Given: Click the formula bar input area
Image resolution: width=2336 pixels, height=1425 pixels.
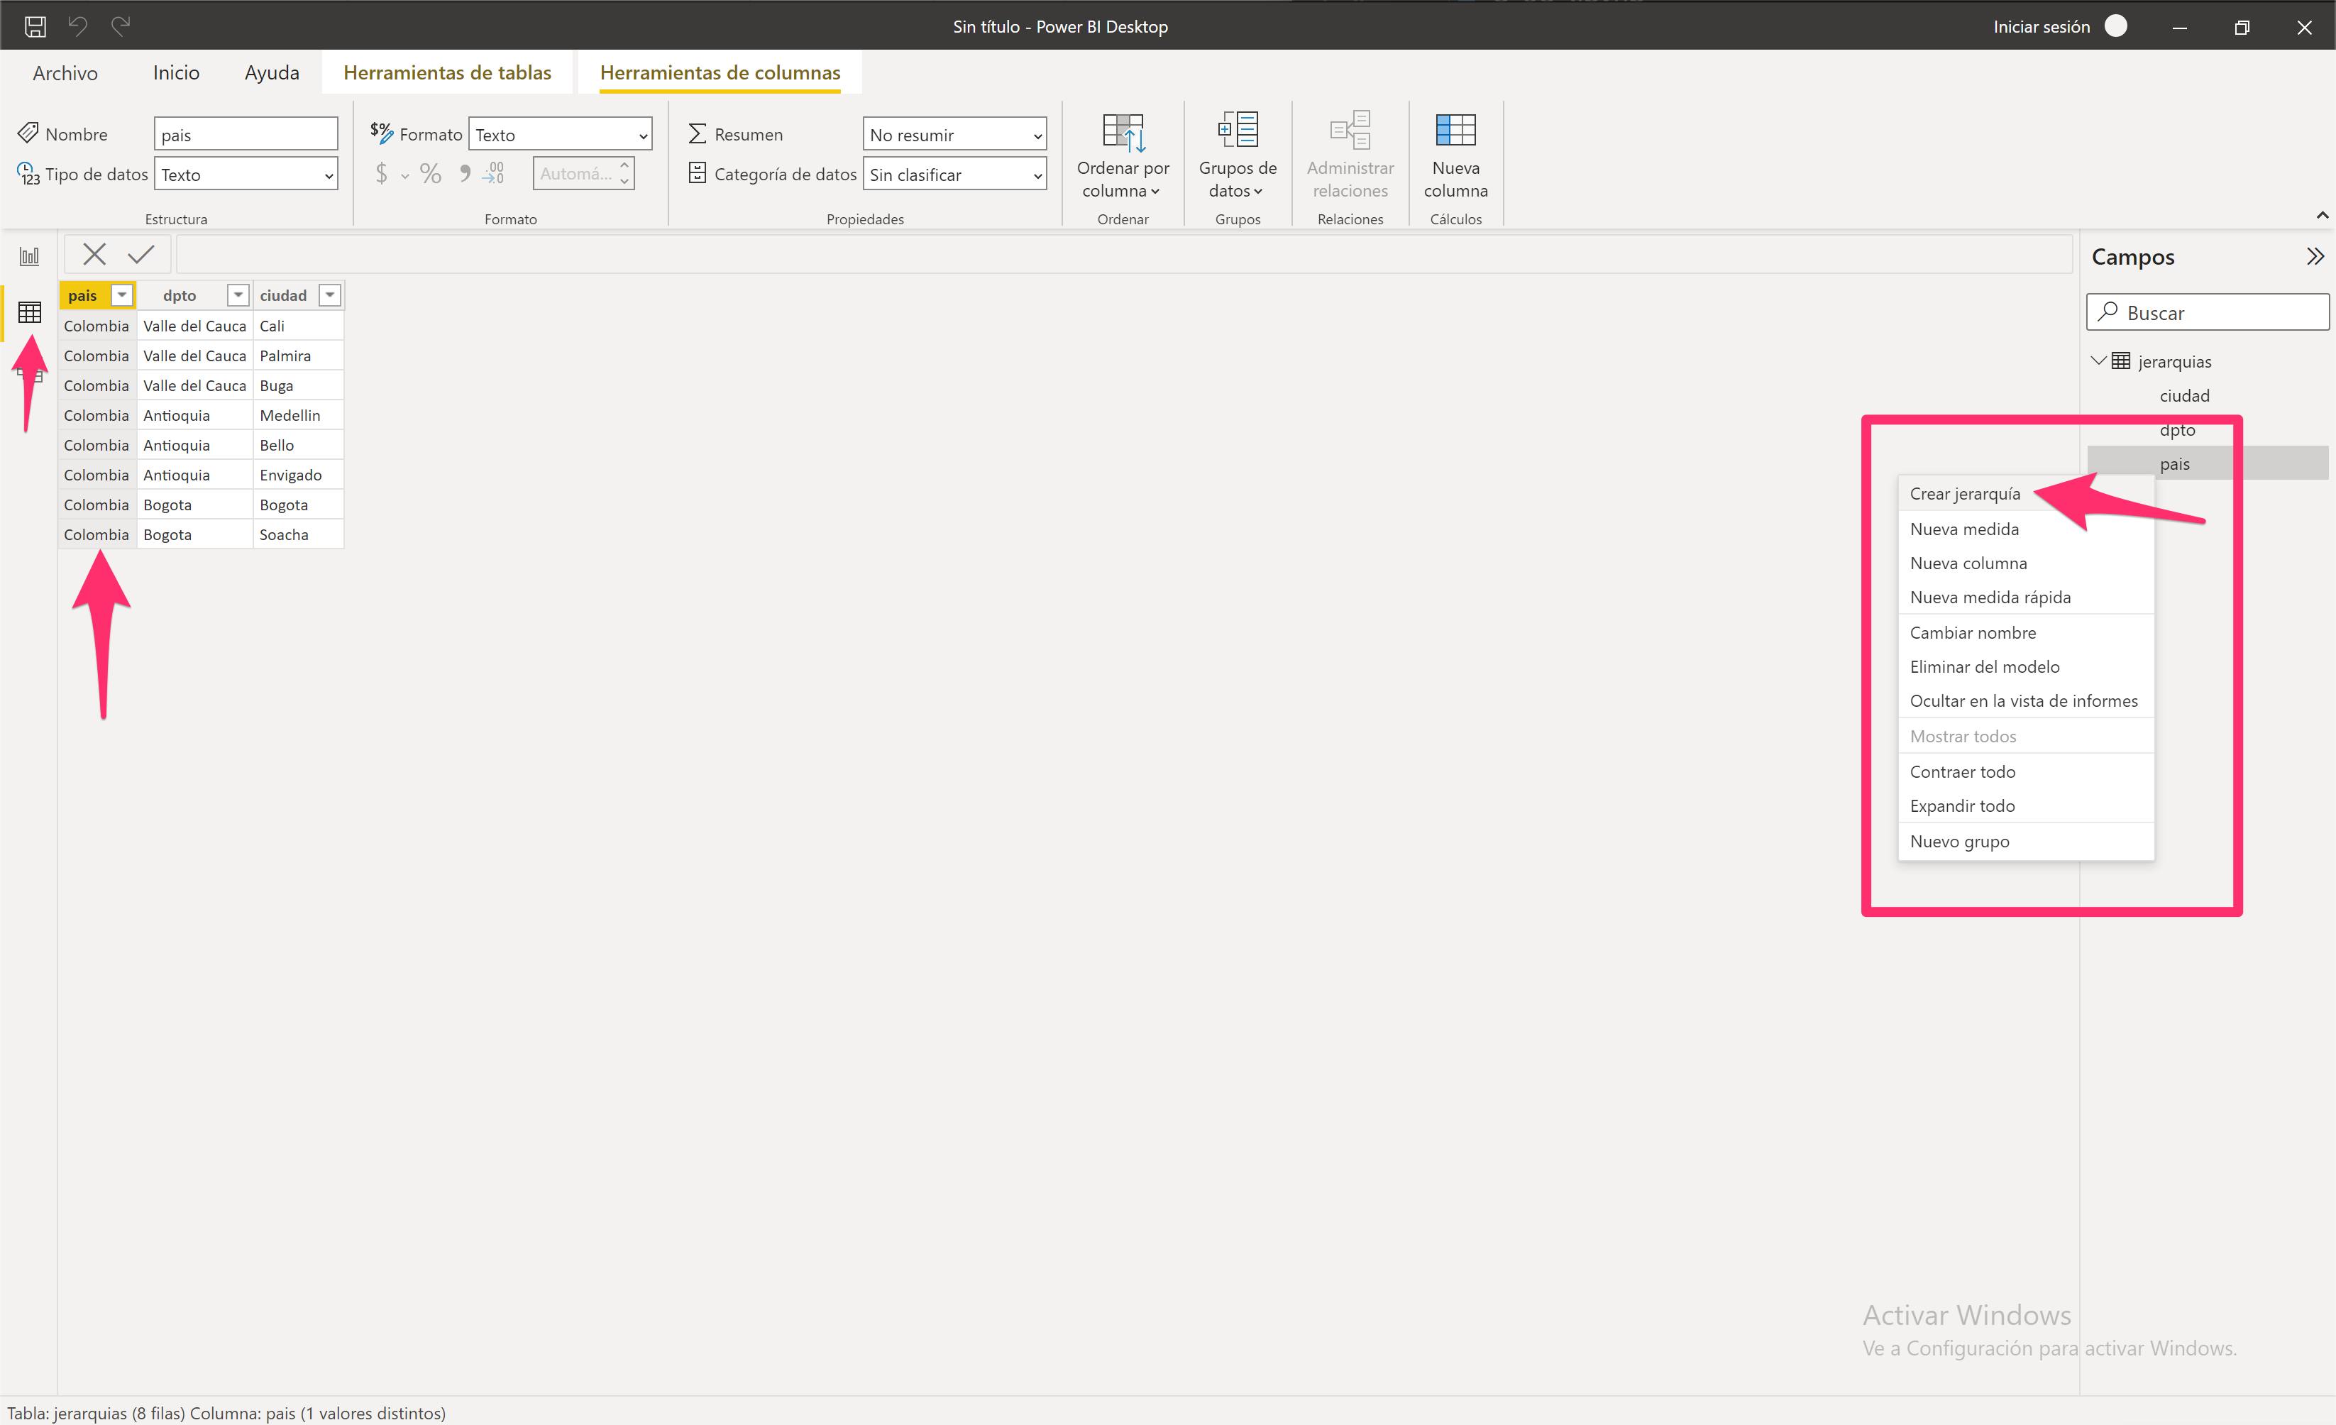Looking at the screenshot, I should pyautogui.click(x=1123, y=254).
